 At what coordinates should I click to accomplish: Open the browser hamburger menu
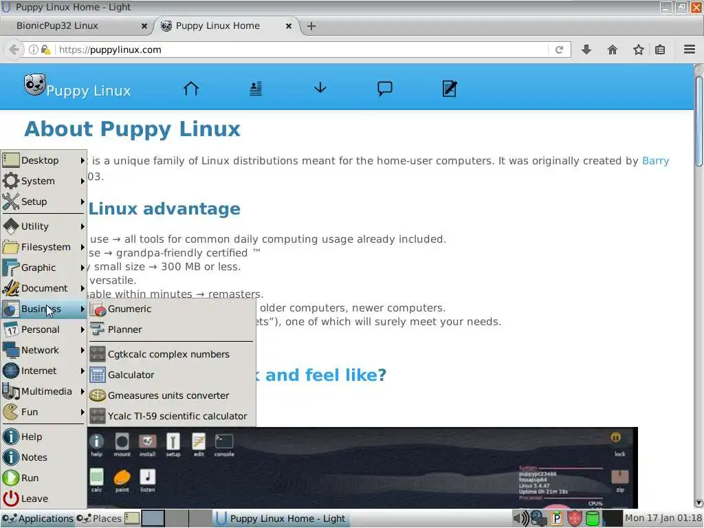click(x=690, y=49)
